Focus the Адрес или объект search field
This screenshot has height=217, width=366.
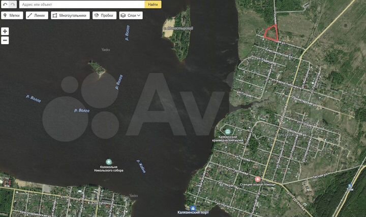(82, 4)
